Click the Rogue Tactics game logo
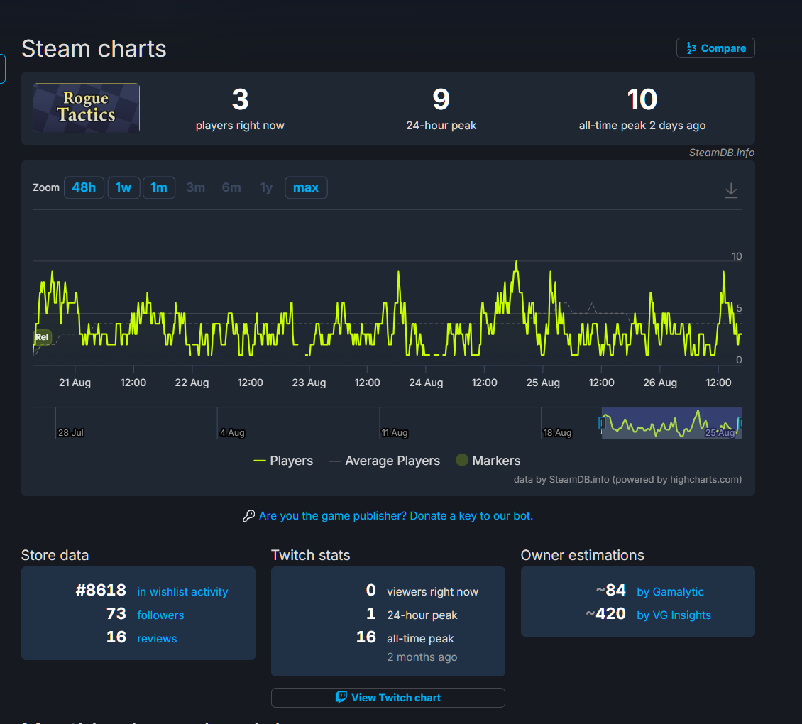The height and width of the screenshot is (724, 802). coord(86,108)
